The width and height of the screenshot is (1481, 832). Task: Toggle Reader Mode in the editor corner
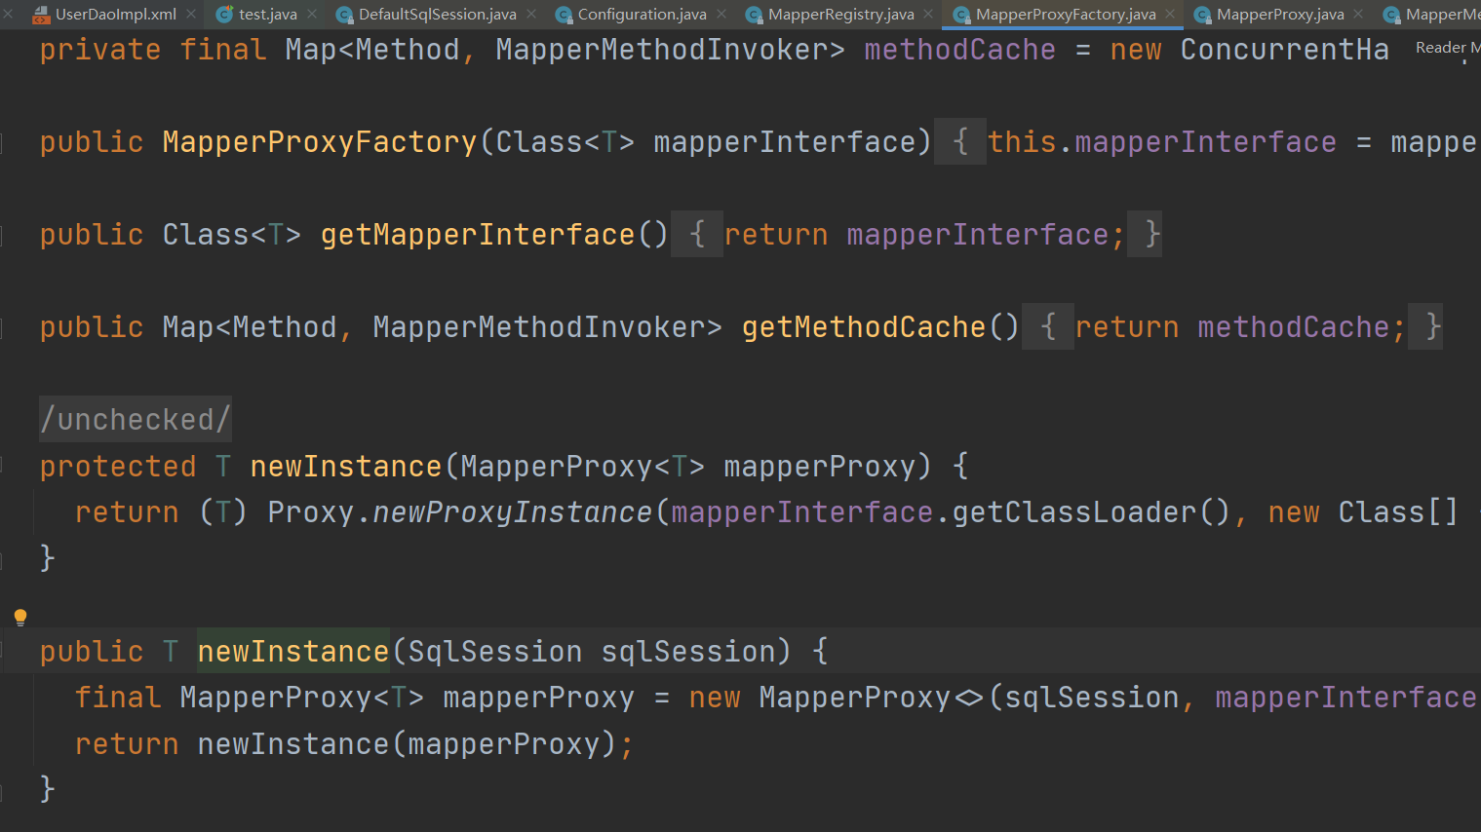[x=1448, y=47]
